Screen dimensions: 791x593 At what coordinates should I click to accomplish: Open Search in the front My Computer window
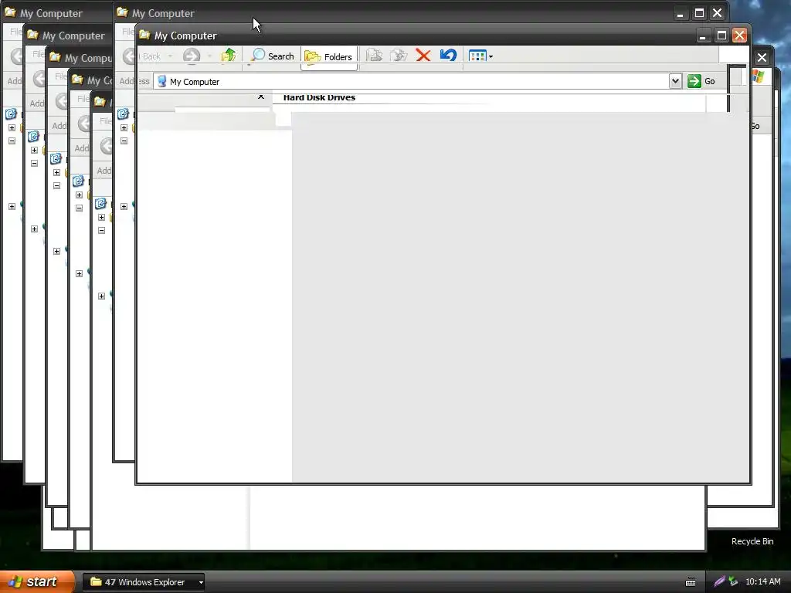click(x=273, y=56)
